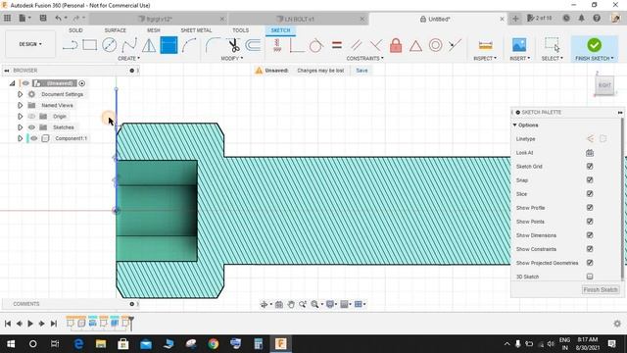The width and height of the screenshot is (627, 353).
Task: Click the timeline Play button
Action: 30,324
